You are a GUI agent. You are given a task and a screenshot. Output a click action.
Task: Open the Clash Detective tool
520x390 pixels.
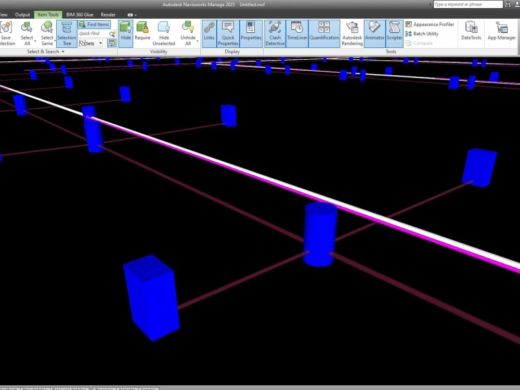coord(275,31)
